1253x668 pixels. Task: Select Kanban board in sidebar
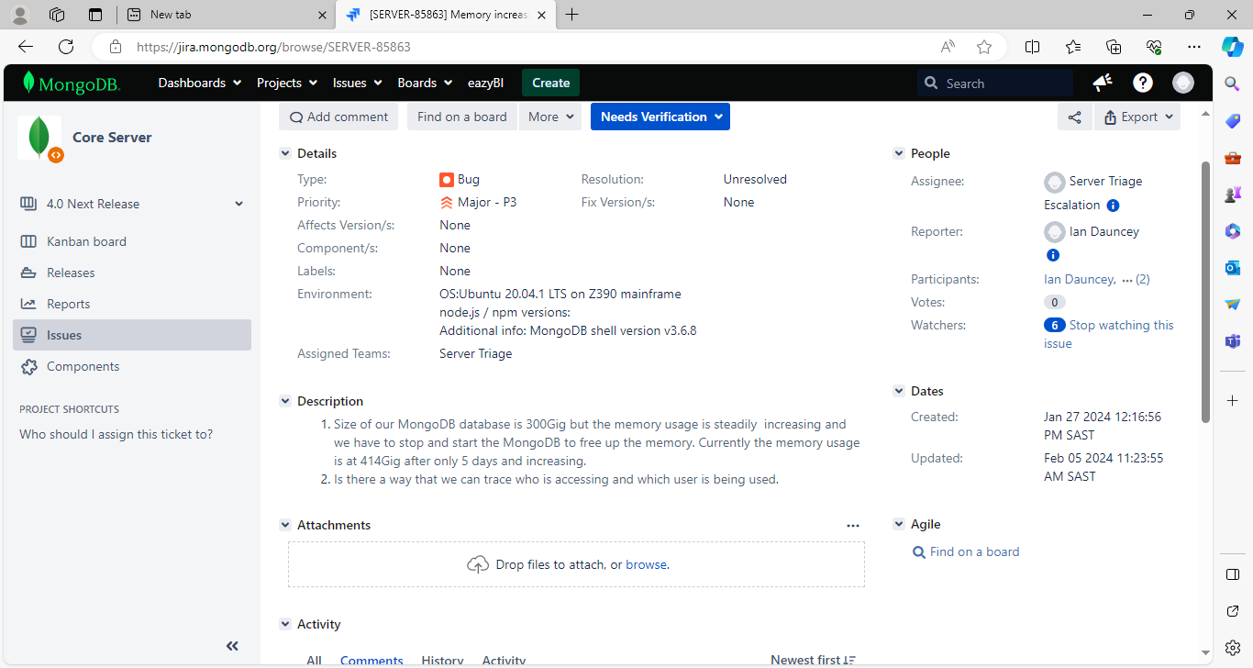point(86,241)
